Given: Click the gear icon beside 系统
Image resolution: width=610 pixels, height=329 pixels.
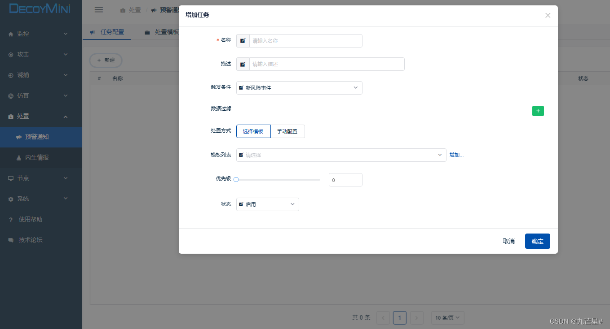Looking at the screenshot, I should pyautogui.click(x=11, y=199).
